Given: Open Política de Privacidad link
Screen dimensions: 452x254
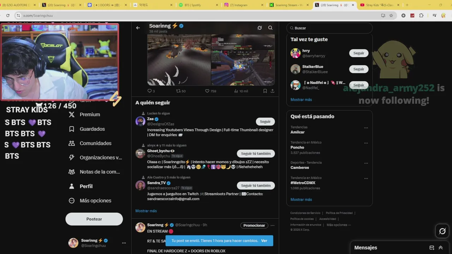Looking at the screenshot, I should [x=339, y=213].
